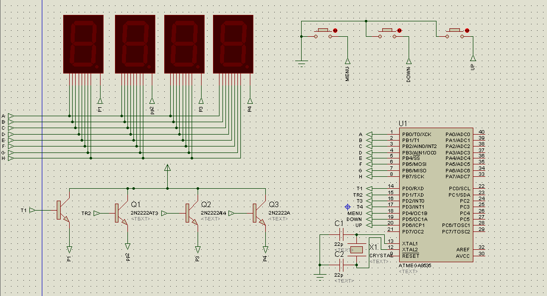
Task: Select the fourth seven-segment display
Action: tap(233, 44)
